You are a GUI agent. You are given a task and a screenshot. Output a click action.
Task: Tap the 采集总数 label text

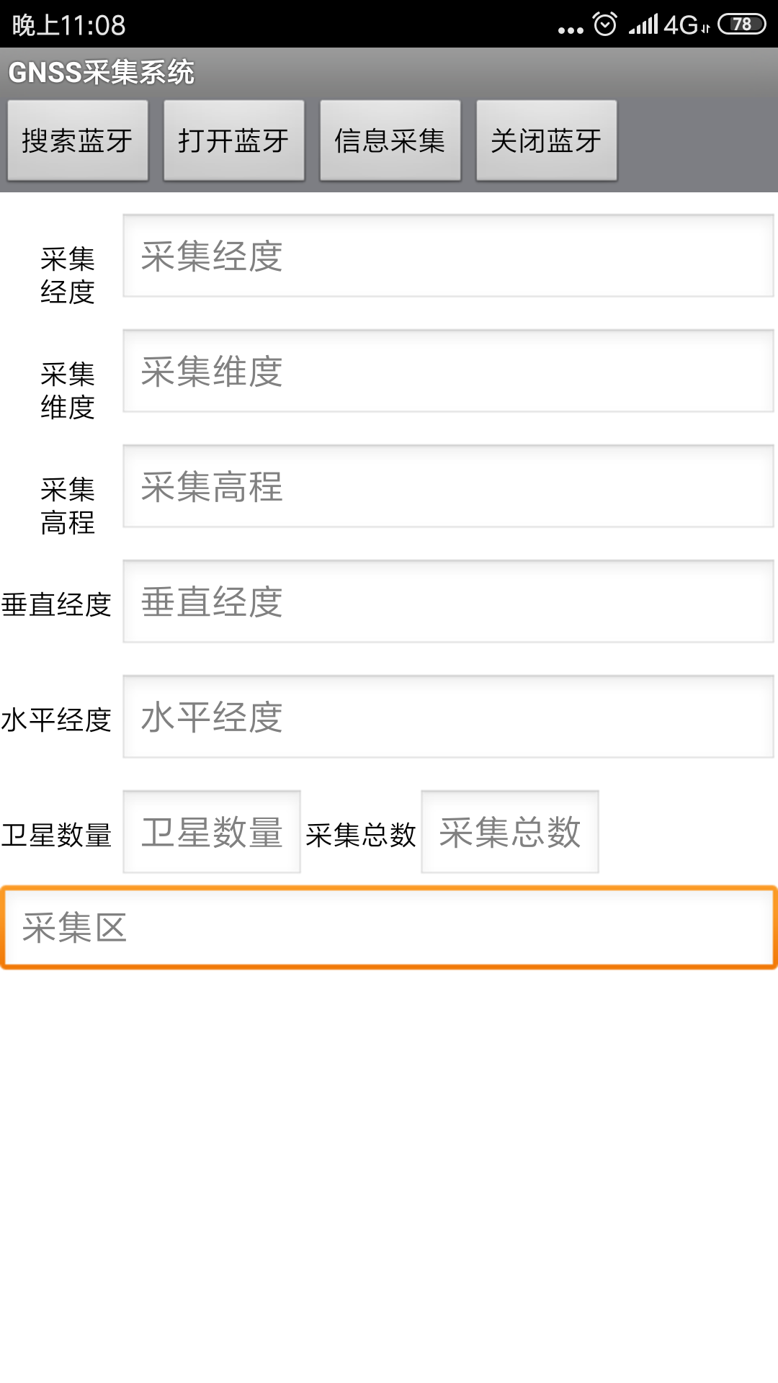(361, 835)
